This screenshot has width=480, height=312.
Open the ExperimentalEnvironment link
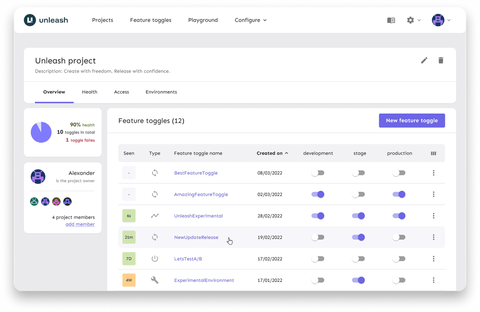204,280
